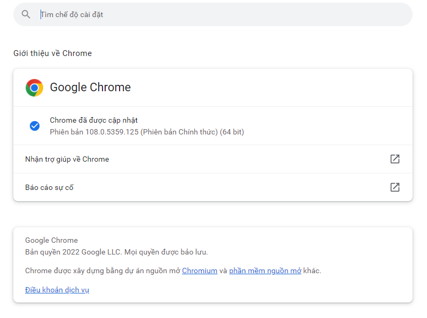This screenshot has width=427, height=318.
Task: Click the blue update checkmark icon
Action: (x=35, y=126)
